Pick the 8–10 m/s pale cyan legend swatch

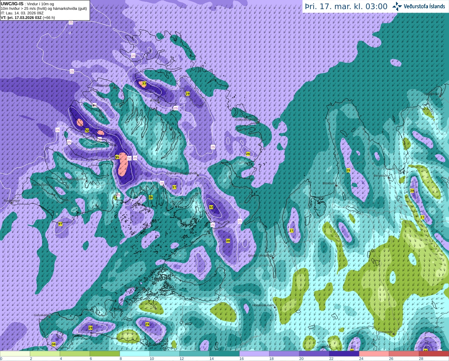135,354
